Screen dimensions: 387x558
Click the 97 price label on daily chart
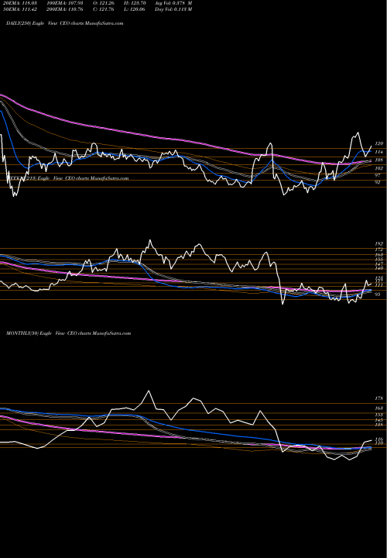coord(378,175)
